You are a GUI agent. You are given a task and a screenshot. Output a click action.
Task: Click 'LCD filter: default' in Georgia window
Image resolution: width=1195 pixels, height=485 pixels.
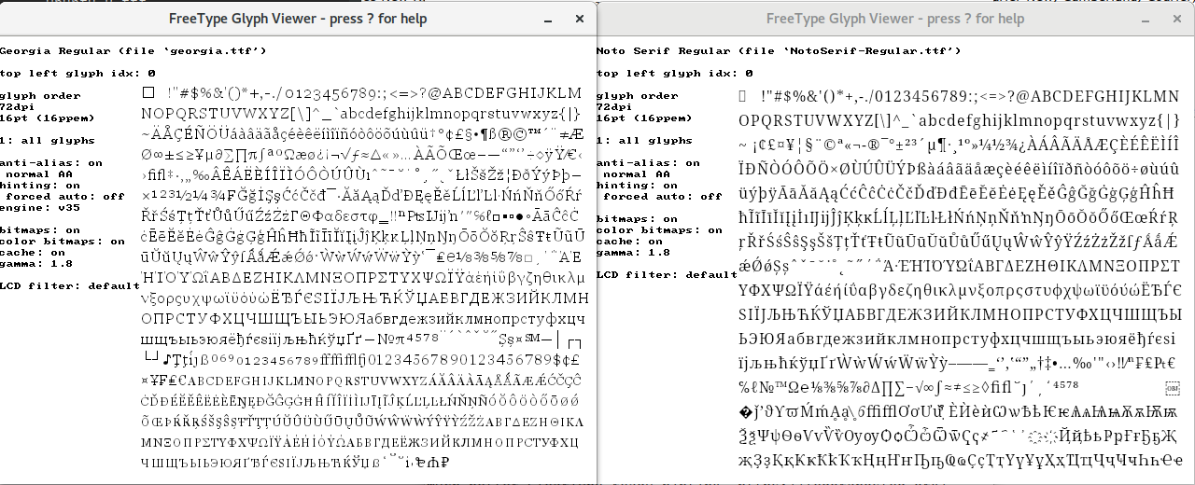click(x=70, y=285)
